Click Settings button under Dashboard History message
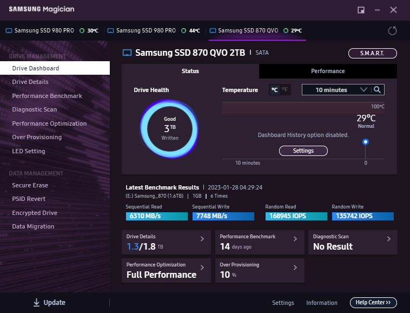 tap(303, 151)
